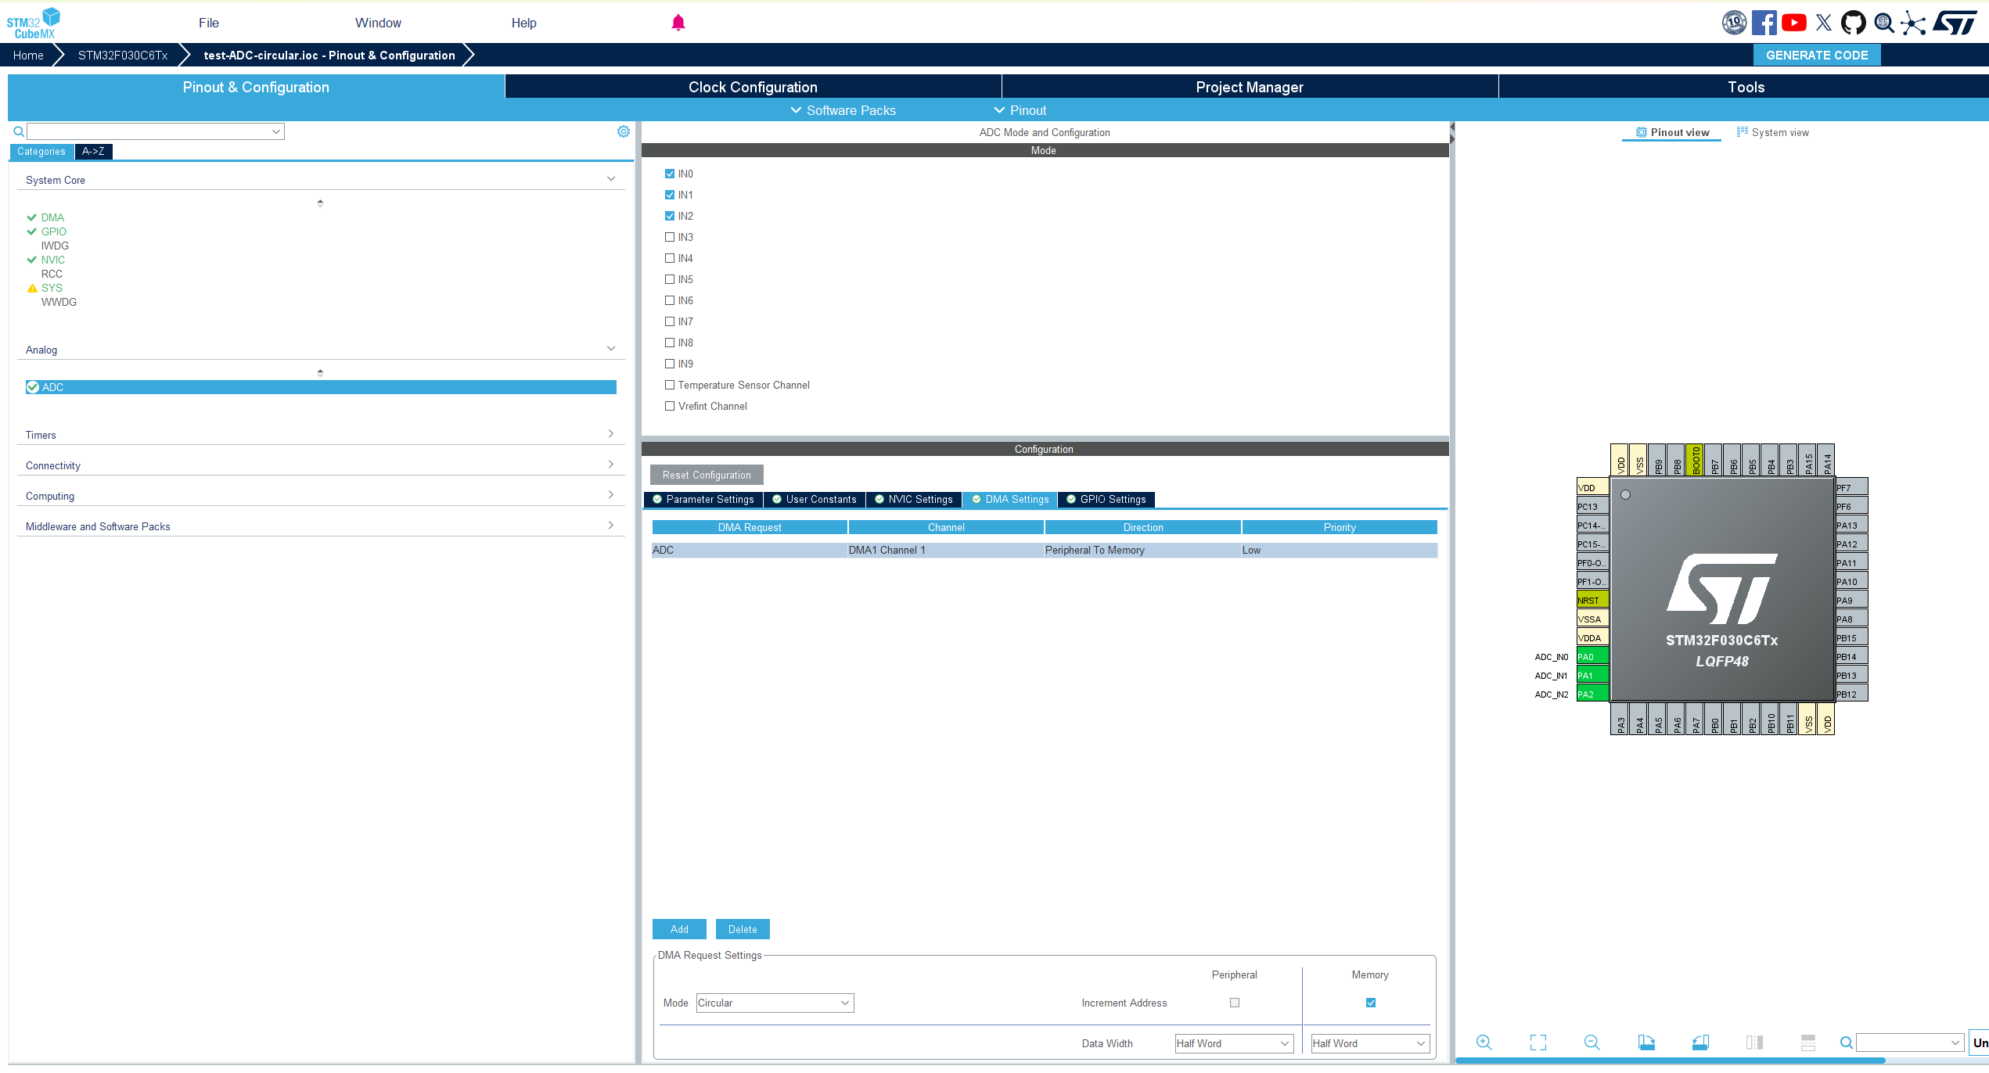This screenshot has height=1073, width=1989.
Task: Click the GENERATE CODE button
Action: click(x=1817, y=55)
